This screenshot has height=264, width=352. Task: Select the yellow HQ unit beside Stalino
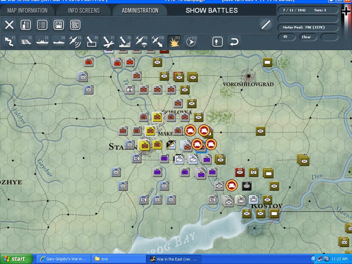(157, 145)
